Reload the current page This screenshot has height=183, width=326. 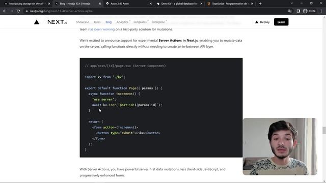coord(18,11)
